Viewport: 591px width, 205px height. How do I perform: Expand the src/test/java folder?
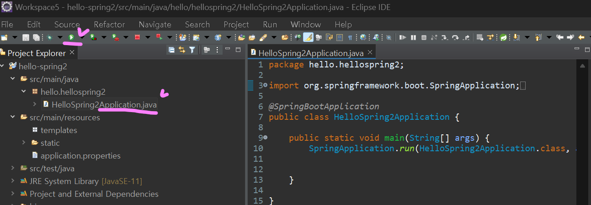[13, 168]
